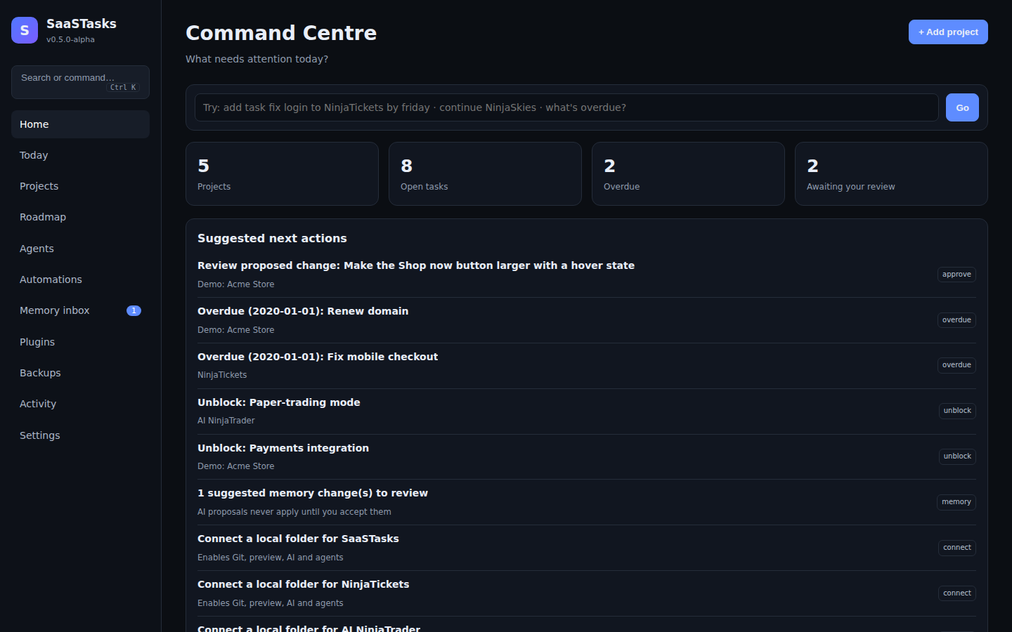Click overdue tag for Fix mobile checkout
The height and width of the screenshot is (632, 1012).
pyautogui.click(x=956, y=365)
